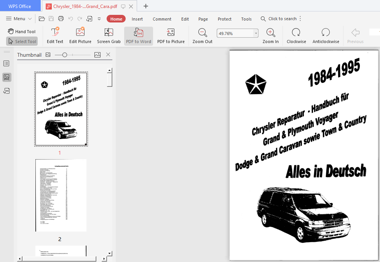The width and height of the screenshot is (380, 262).
Task: Switch to the Home ribbon tab
Action: 116,19
